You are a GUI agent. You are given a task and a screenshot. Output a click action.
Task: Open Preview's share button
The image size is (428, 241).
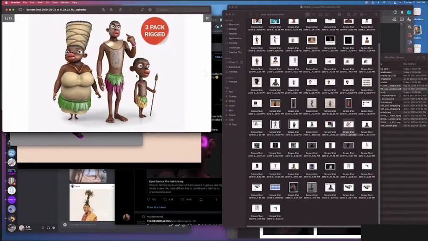(x=120, y=10)
